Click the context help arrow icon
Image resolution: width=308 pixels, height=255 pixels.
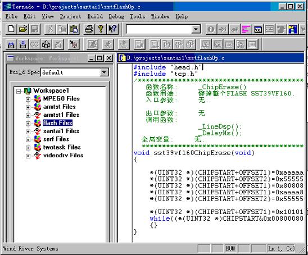pyautogui.click(x=112, y=29)
